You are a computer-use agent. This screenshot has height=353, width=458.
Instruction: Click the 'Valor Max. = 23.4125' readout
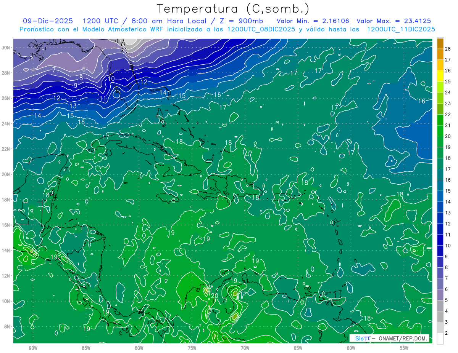pyautogui.click(x=394, y=21)
